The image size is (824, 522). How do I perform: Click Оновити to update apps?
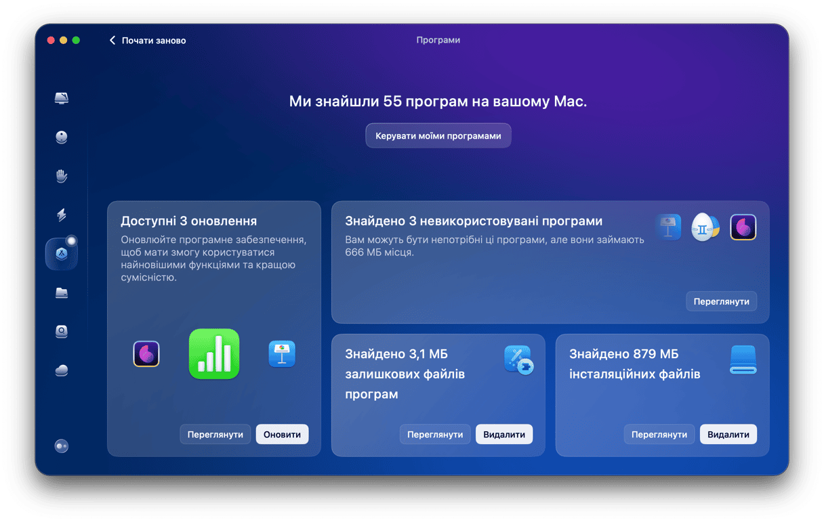pos(282,434)
